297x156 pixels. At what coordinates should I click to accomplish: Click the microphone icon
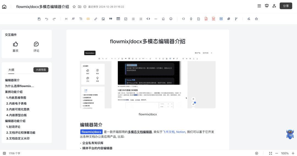tap(191, 19)
